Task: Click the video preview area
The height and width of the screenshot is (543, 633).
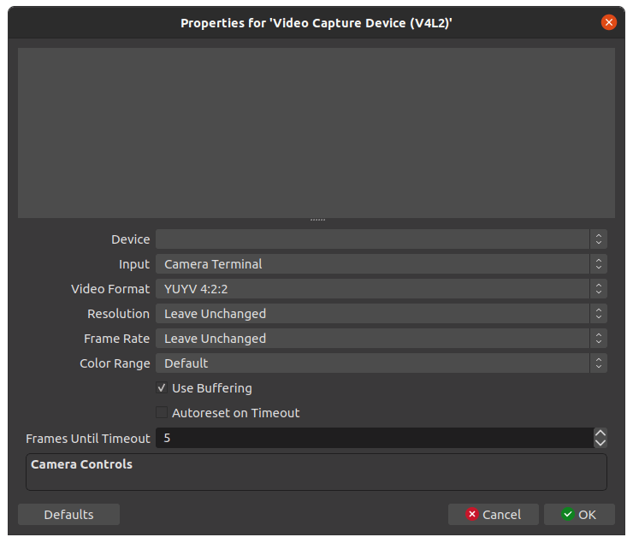Action: 316,133
